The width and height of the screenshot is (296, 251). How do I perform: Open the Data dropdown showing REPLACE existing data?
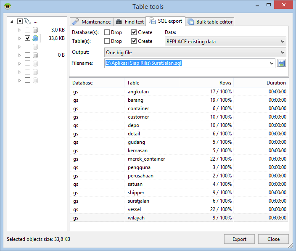point(225,42)
